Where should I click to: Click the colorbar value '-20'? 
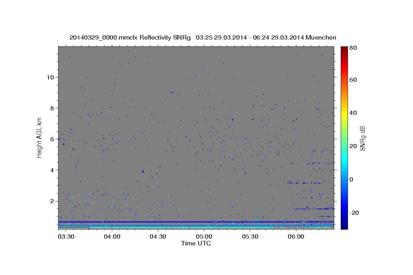point(354,212)
